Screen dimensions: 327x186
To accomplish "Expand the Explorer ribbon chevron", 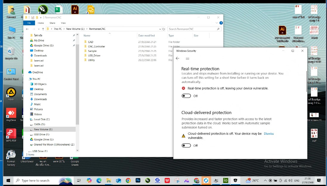I will click(x=217, y=23).
